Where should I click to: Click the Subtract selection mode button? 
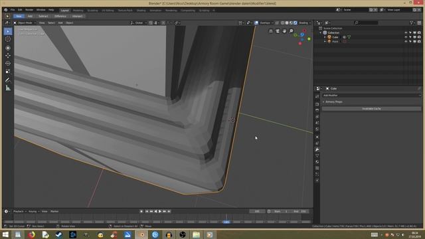tap(42, 16)
